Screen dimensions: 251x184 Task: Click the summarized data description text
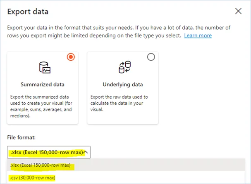tap(41, 106)
